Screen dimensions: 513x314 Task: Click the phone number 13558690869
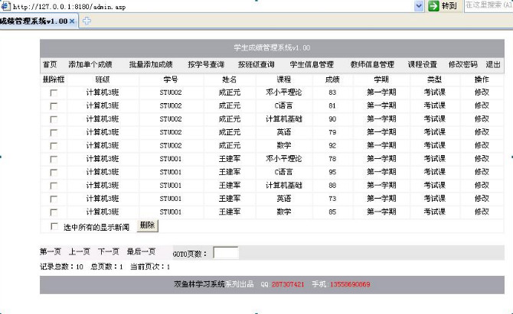point(350,284)
